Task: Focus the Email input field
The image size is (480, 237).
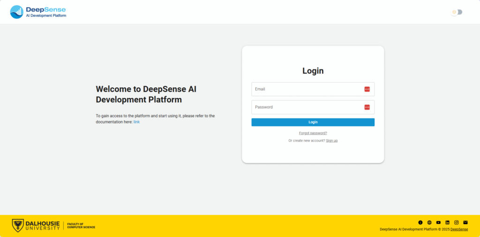Action: click(x=307, y=89)
